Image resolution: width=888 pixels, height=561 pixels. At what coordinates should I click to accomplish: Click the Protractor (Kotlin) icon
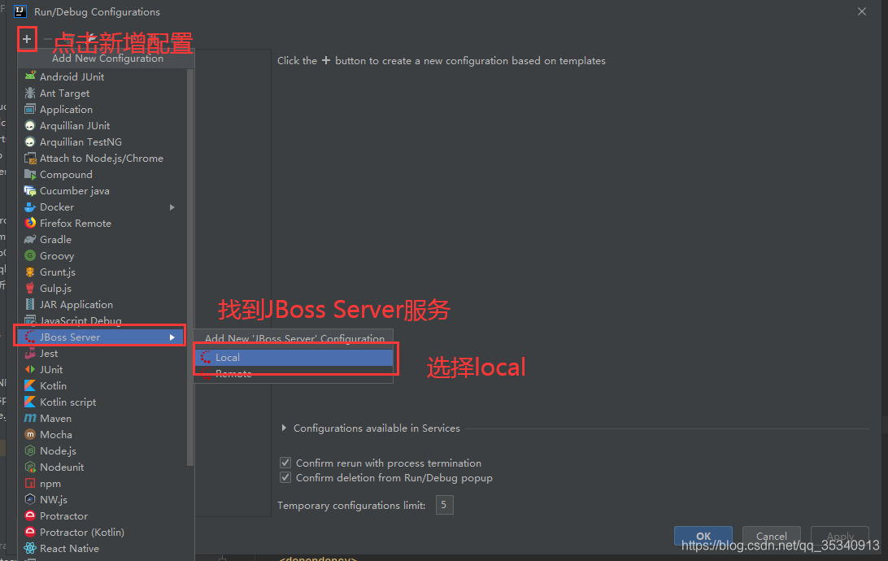click(x=30, y=532)
